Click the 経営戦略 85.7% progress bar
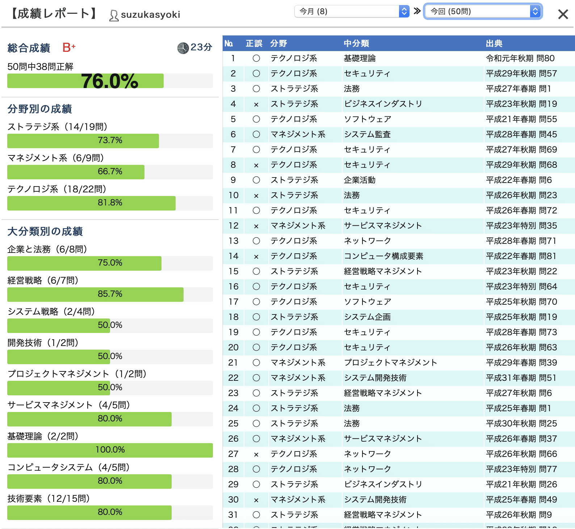Screen dimensions: 575x529 pyautogui.click(x=110, y=294)
